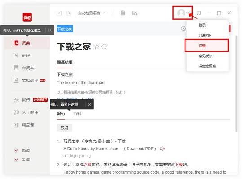The image size is (242, 179).
Task: Click the 翻译 icon in sidebar
Action: (16, 55)
